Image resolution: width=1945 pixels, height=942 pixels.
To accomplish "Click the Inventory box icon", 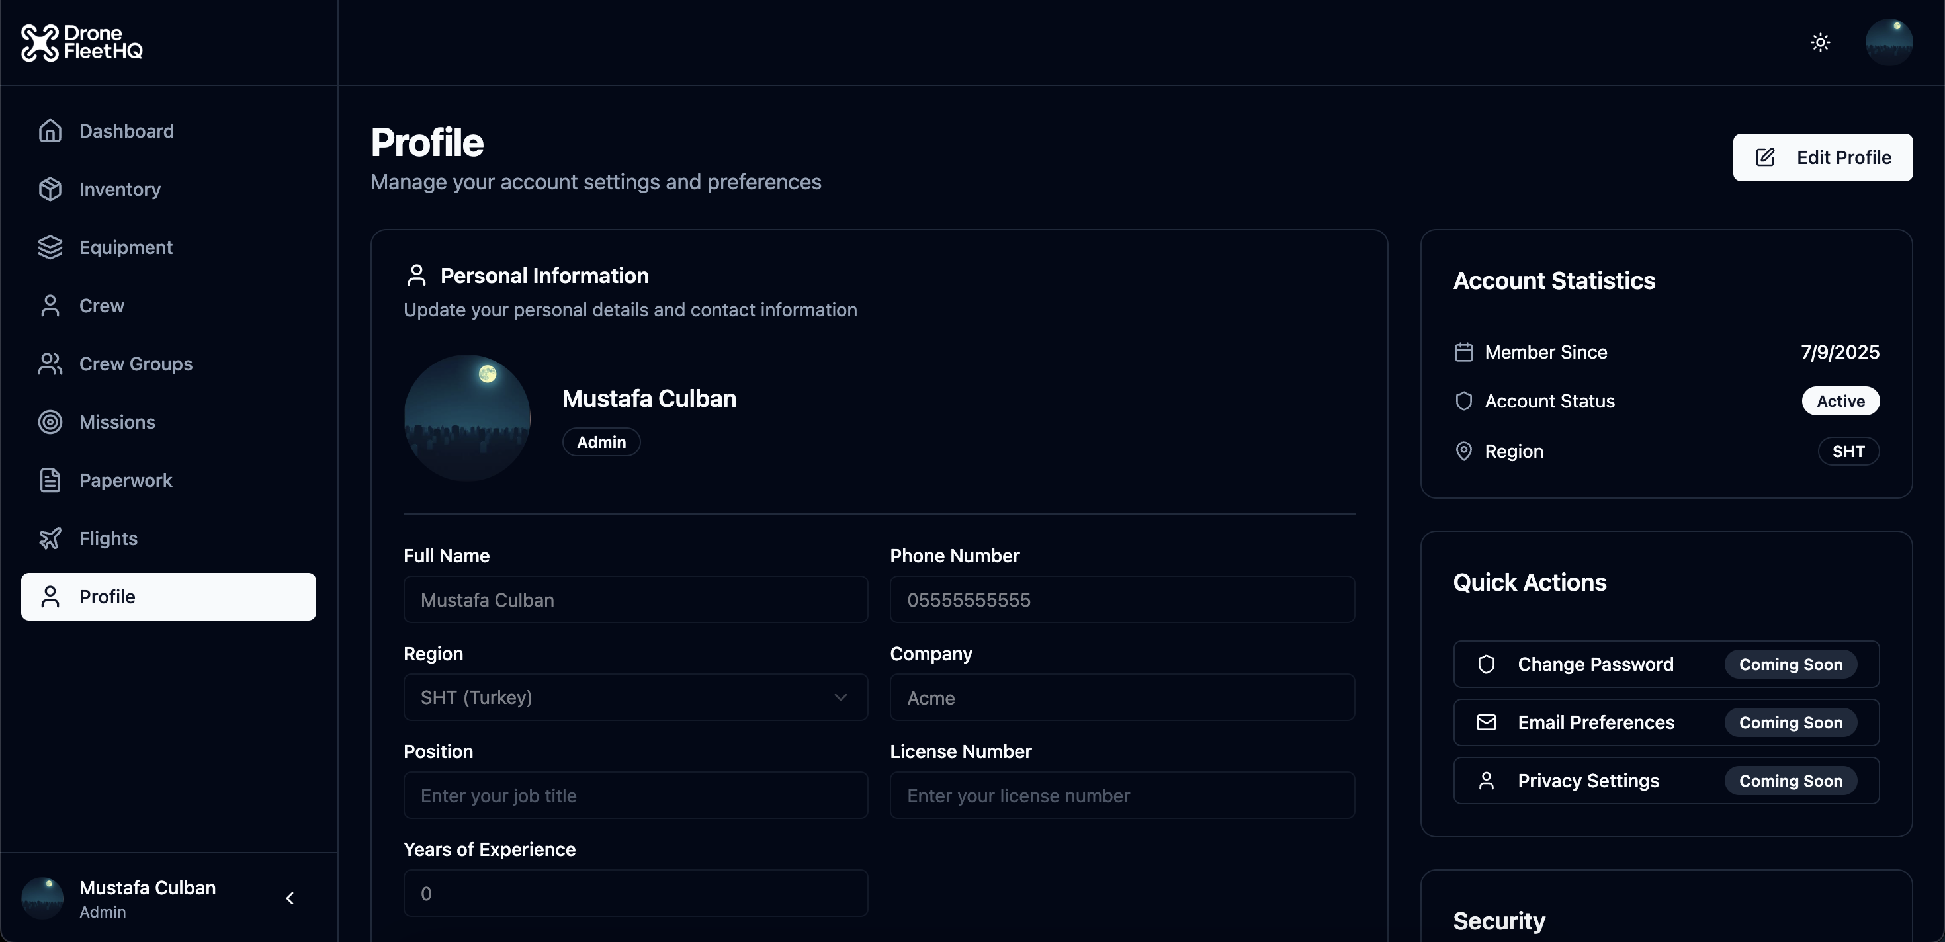I will pos(50,189).
